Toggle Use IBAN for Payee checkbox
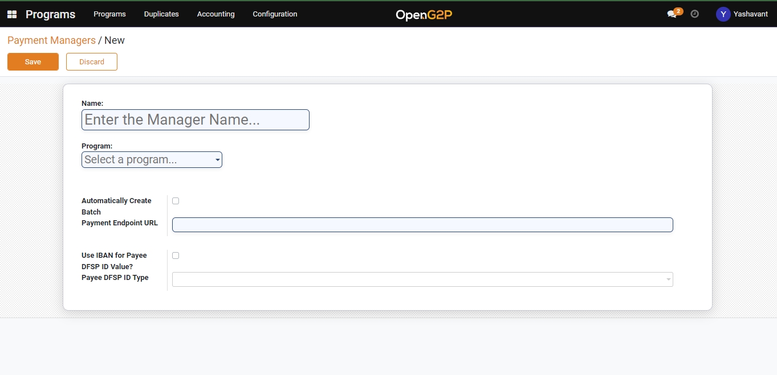 176,256
